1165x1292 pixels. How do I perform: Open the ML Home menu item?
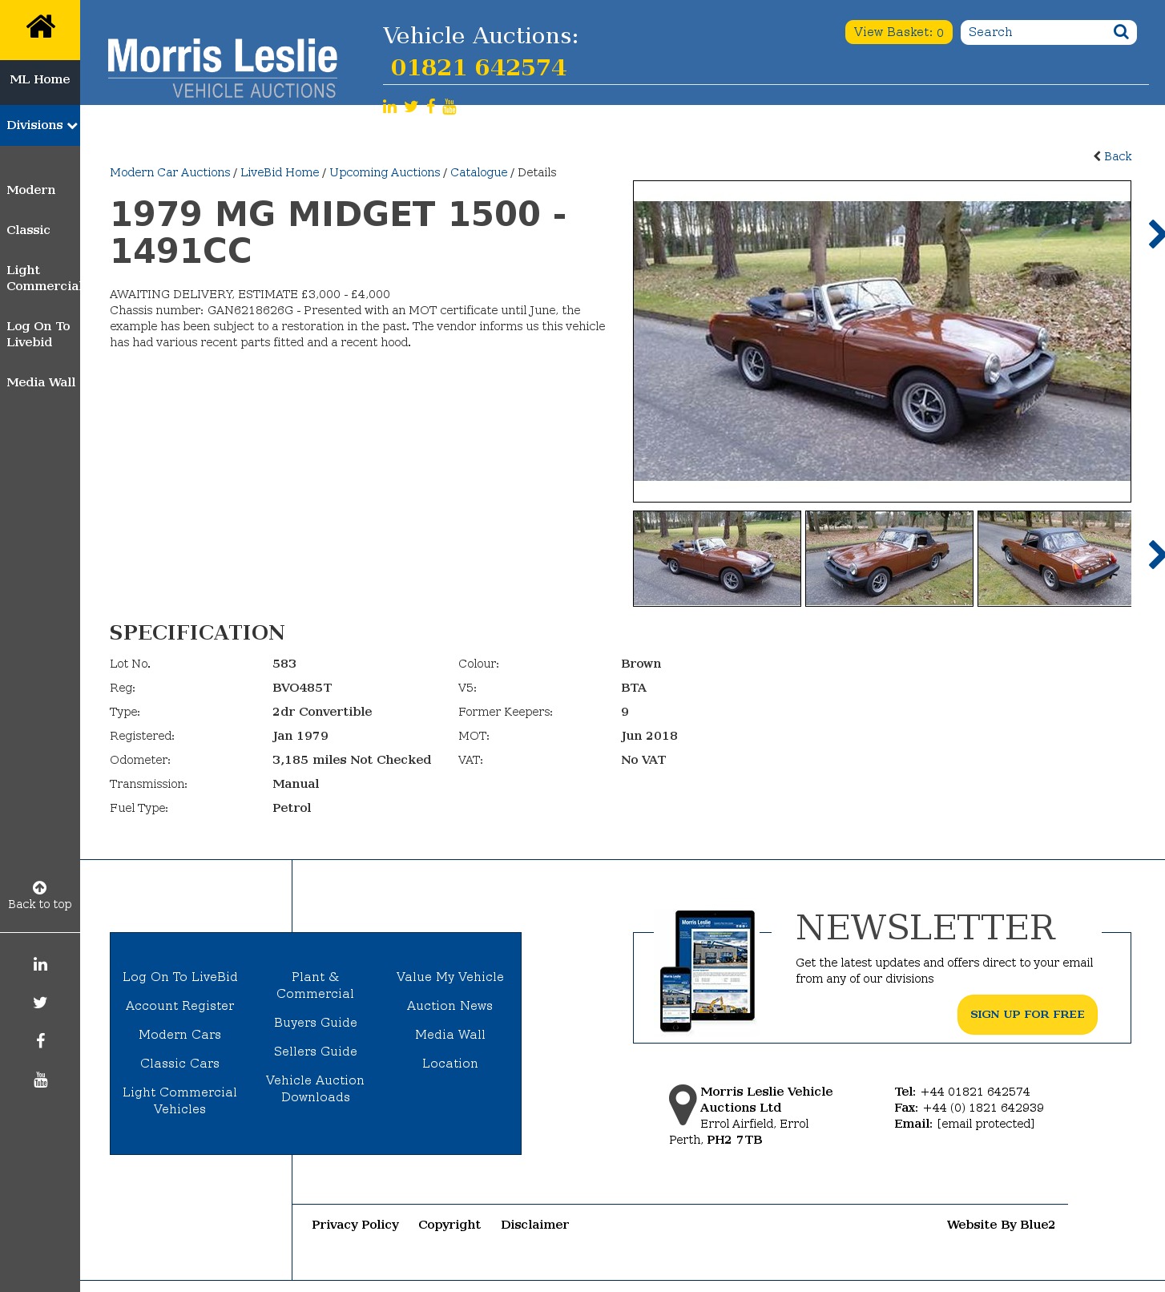[40, 79]
